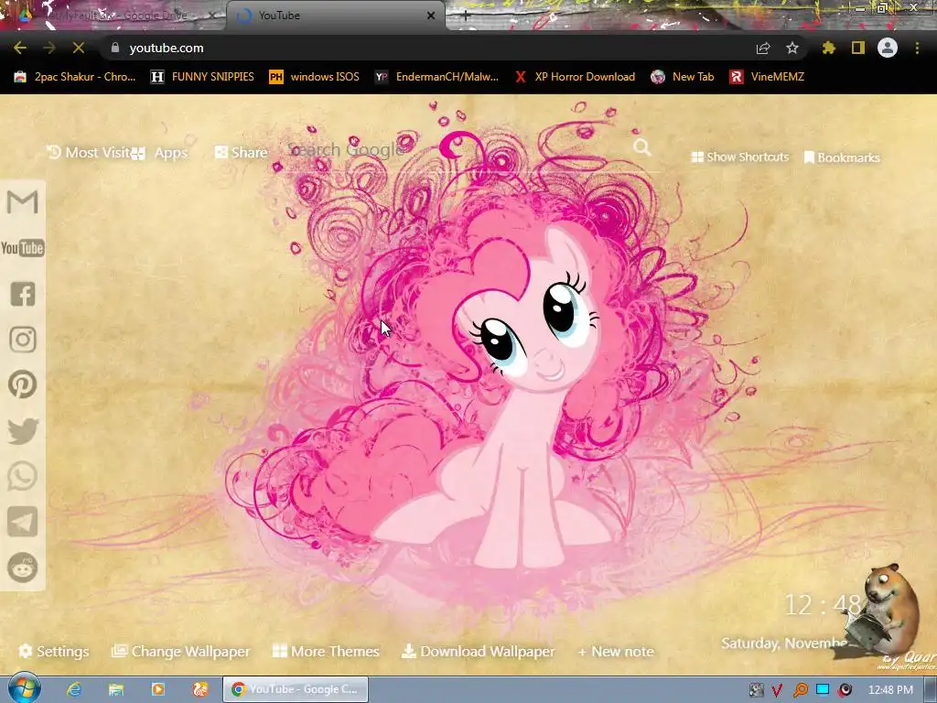This screenshot has width=937, height=703.
Task: Open File Explorer from taskbar
Action: click(116, 689)
